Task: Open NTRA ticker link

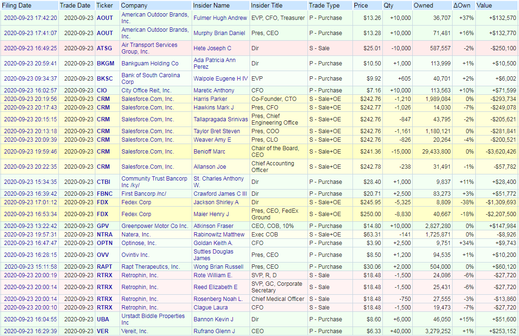Action: tap(104, 235)
